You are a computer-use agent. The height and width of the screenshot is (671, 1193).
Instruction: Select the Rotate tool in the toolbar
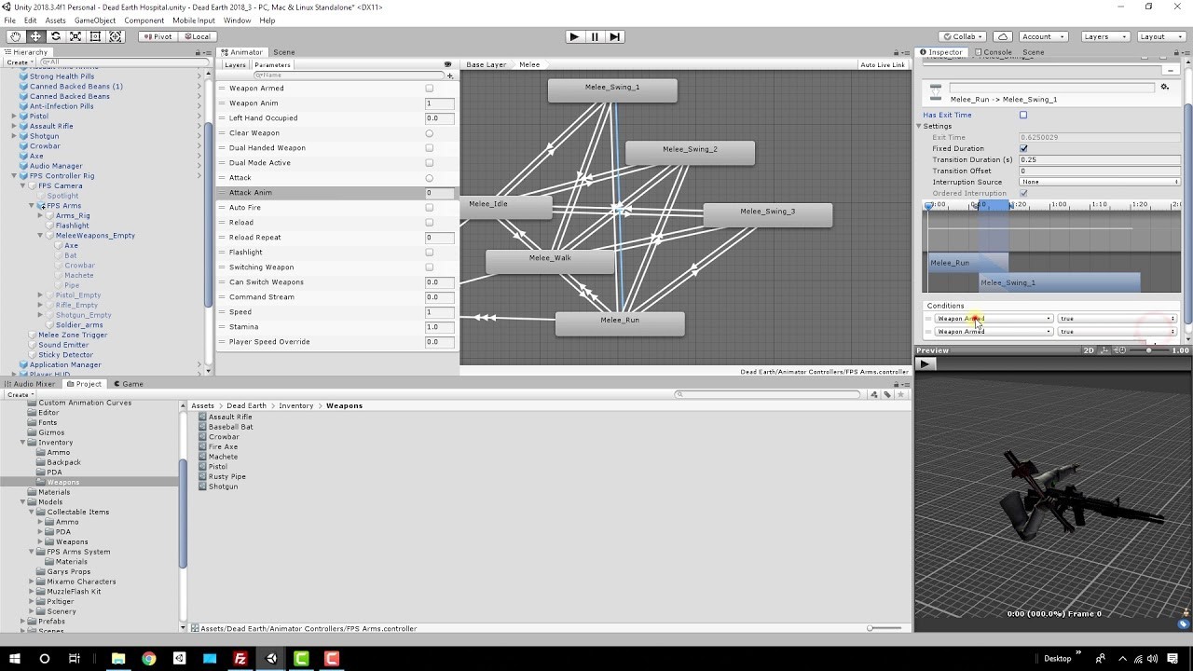[x=56, y=36]
